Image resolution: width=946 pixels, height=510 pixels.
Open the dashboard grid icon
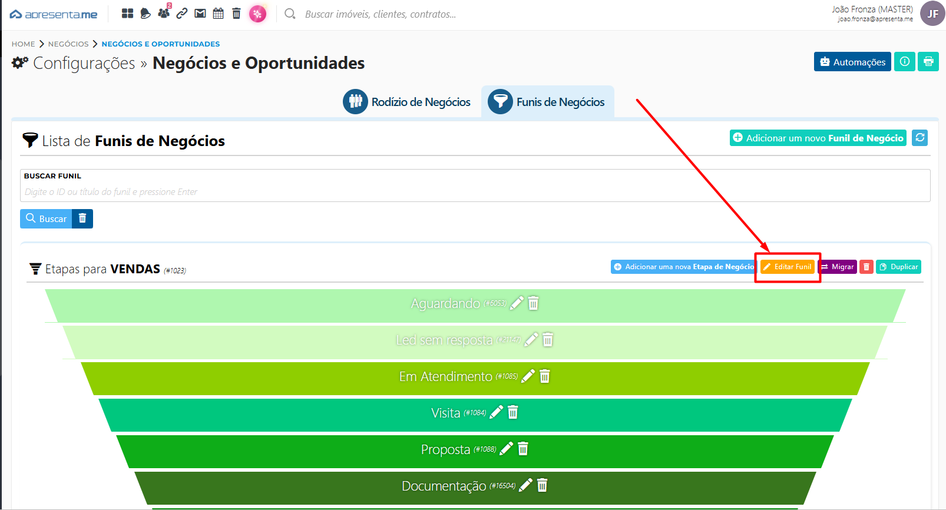click(127, 14)
